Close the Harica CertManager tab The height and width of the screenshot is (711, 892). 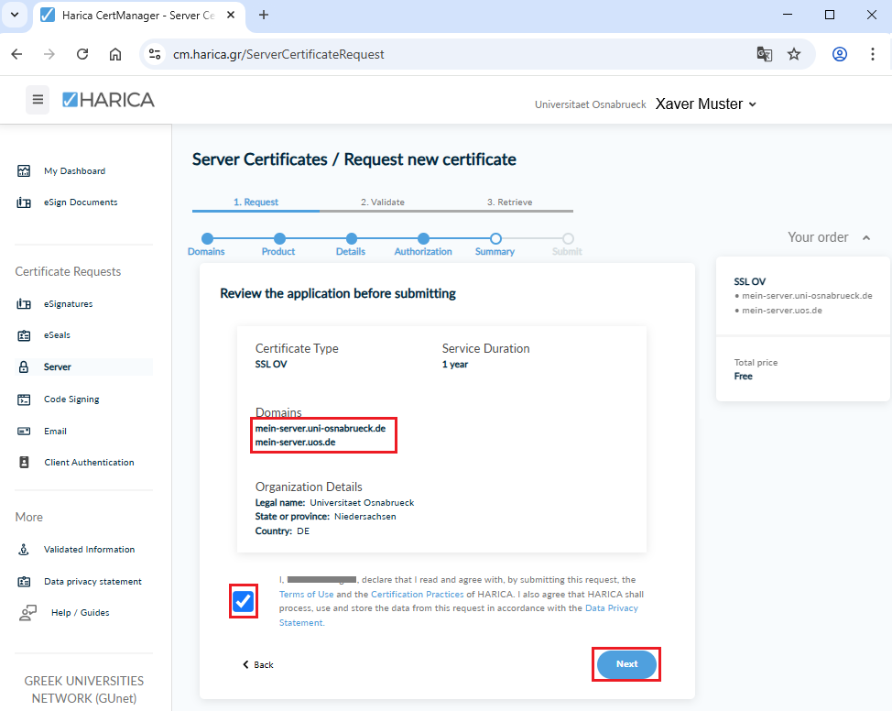click(231, 15)
